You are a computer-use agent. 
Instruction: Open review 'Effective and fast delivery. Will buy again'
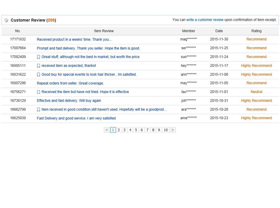pyautogui.click(x=69, y=101)
